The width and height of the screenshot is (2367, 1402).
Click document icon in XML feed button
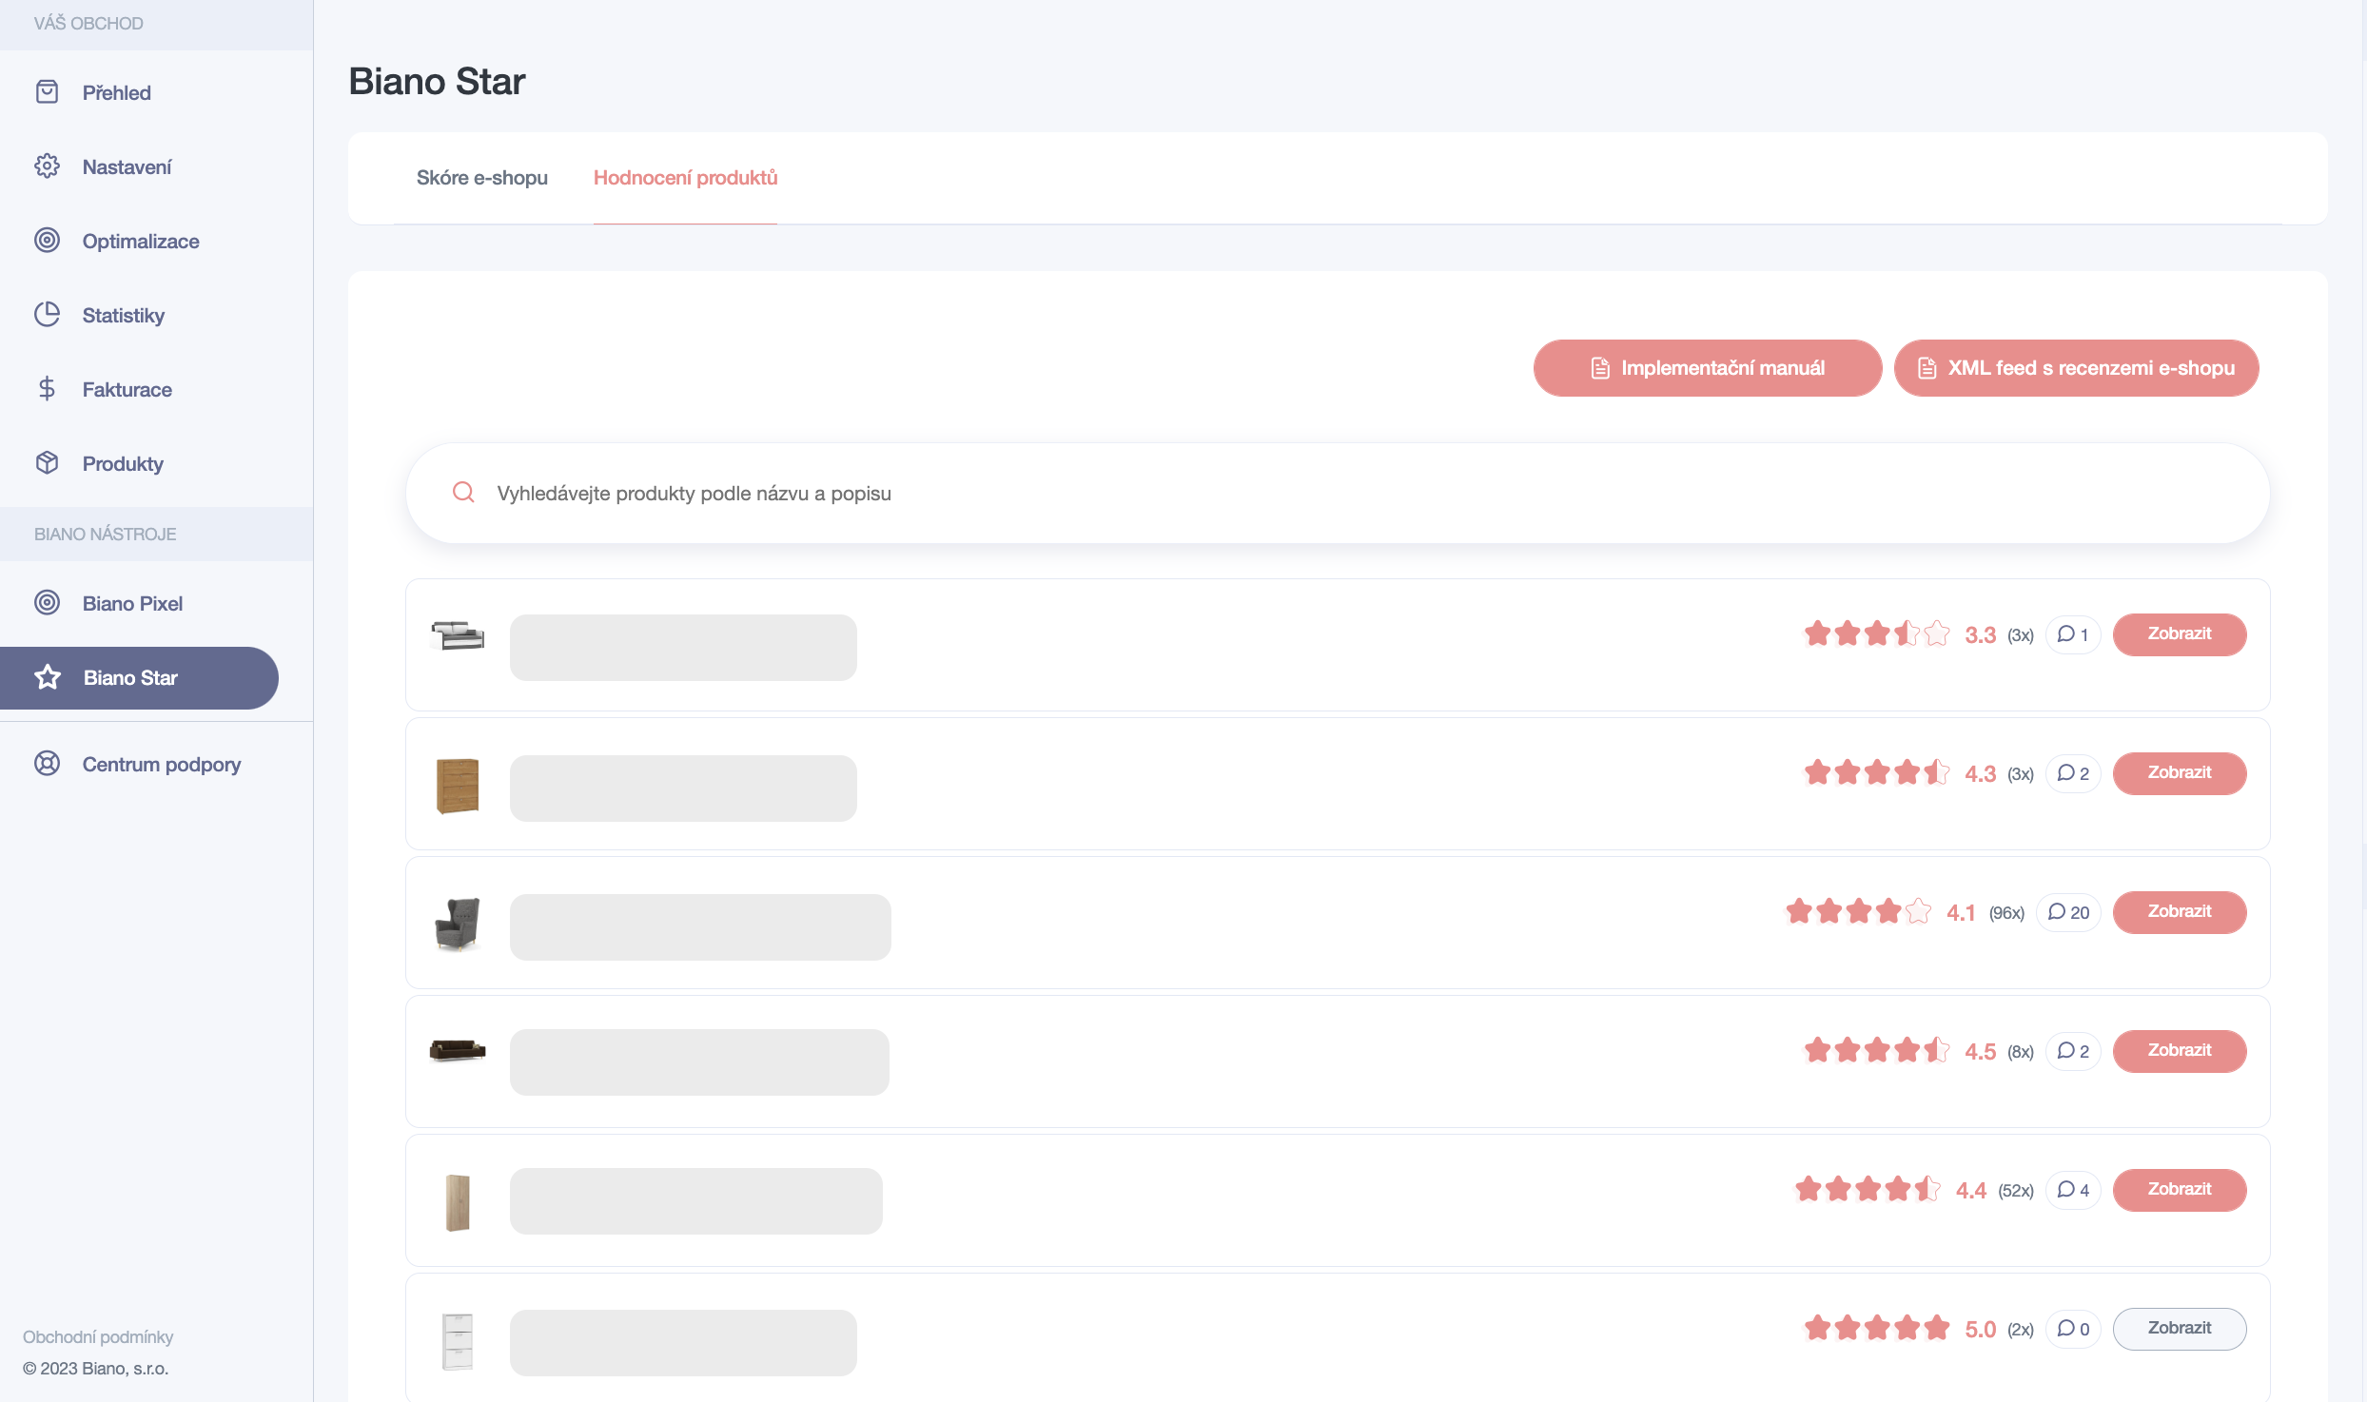pyautogui.click(x=1927, y=368)
